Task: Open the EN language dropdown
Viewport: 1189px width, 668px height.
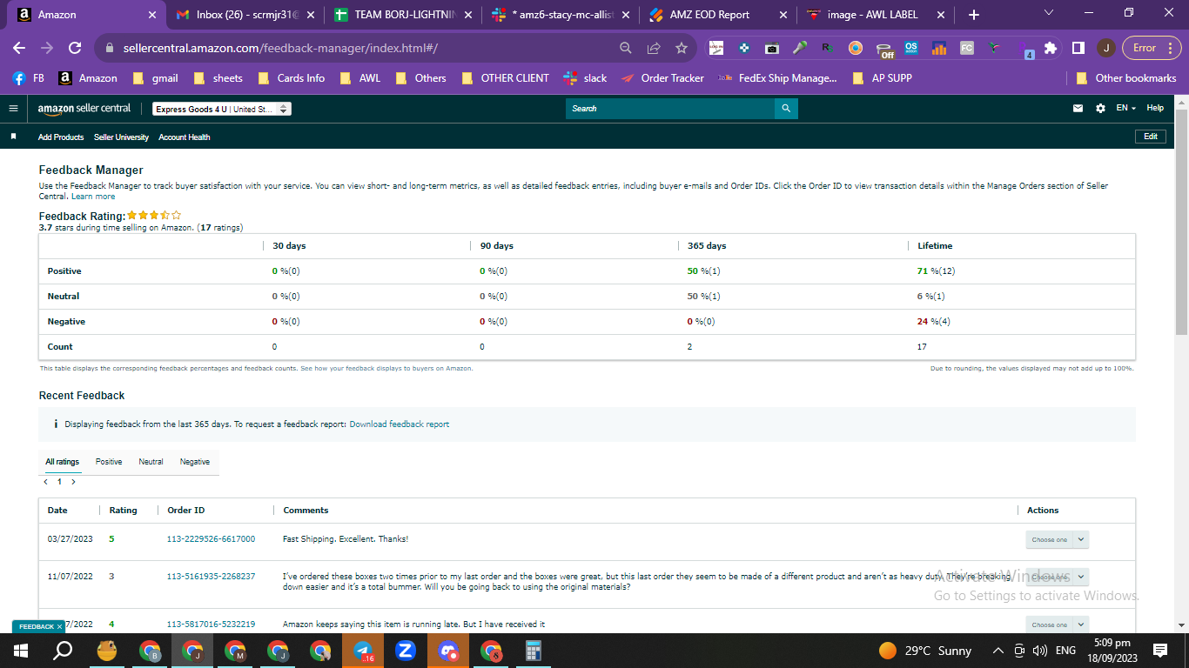Action: click(x=1126, y=108)
